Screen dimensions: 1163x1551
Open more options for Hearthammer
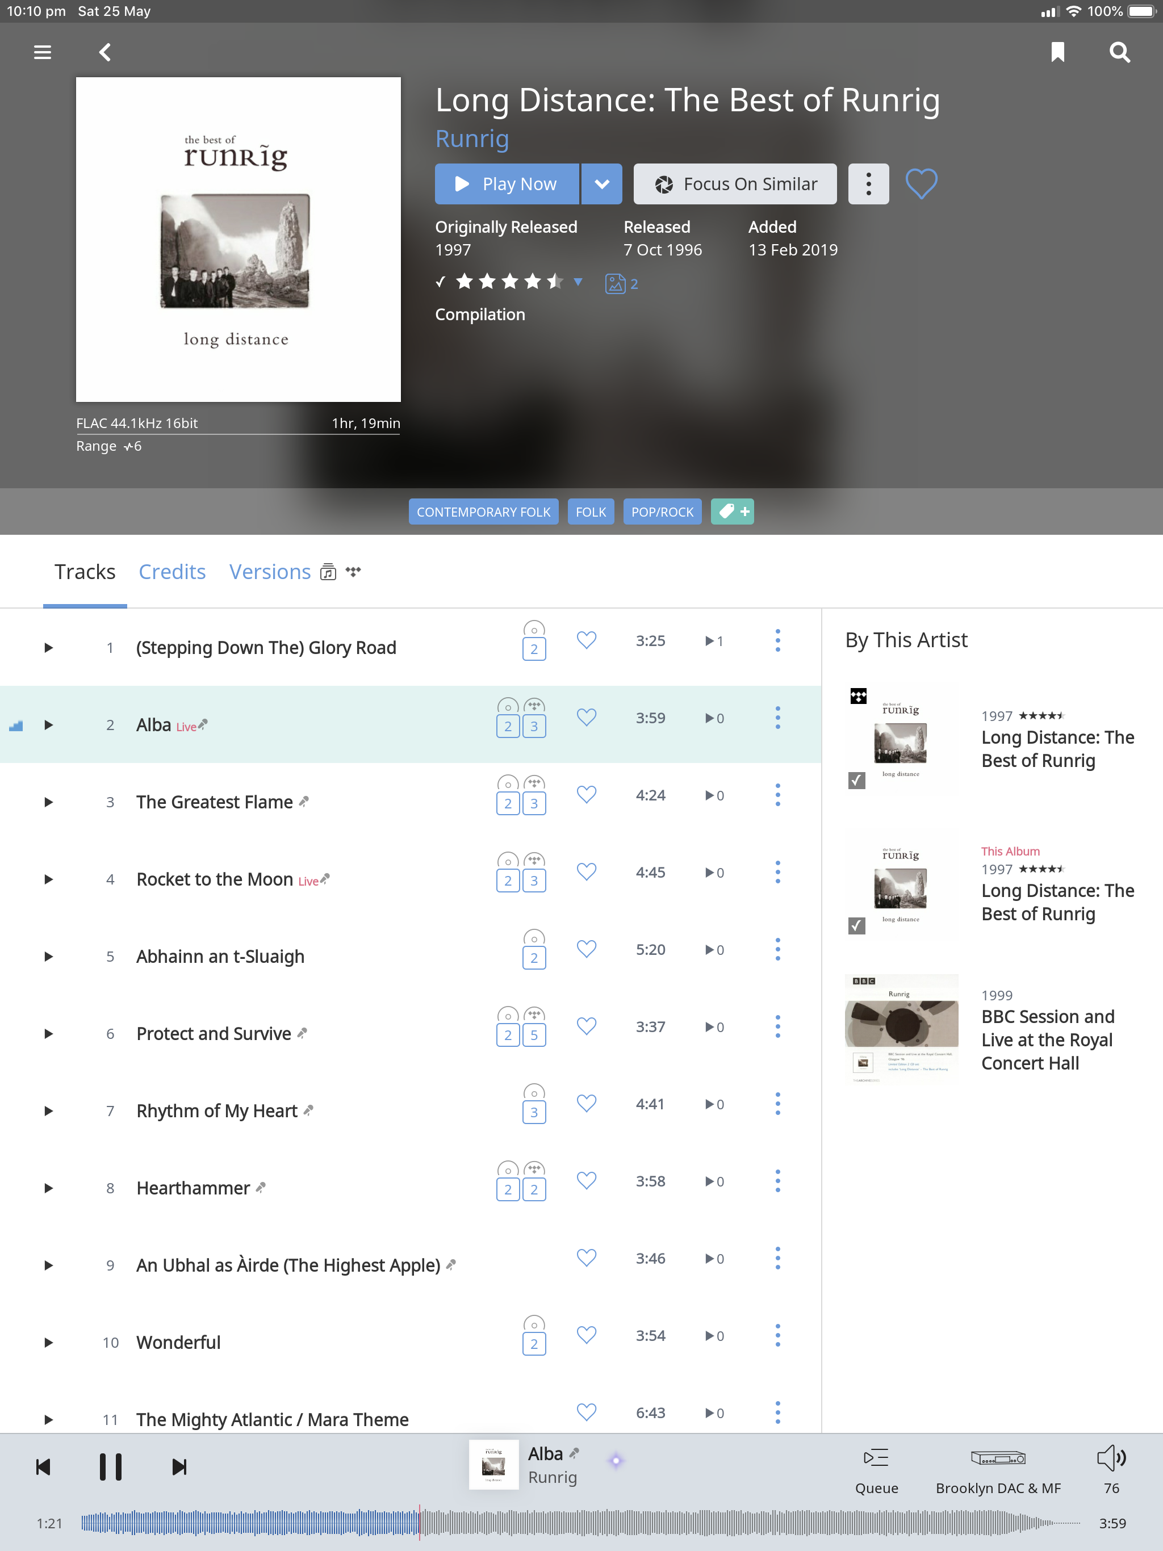[x=777, y=1181]
